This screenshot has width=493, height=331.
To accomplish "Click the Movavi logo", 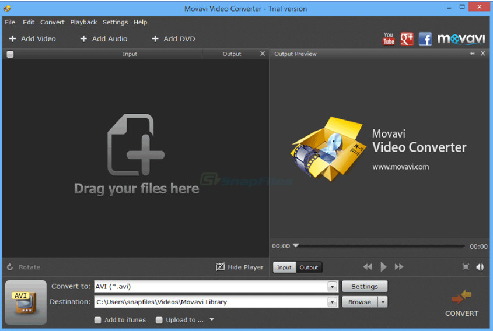I will (461, 39).
